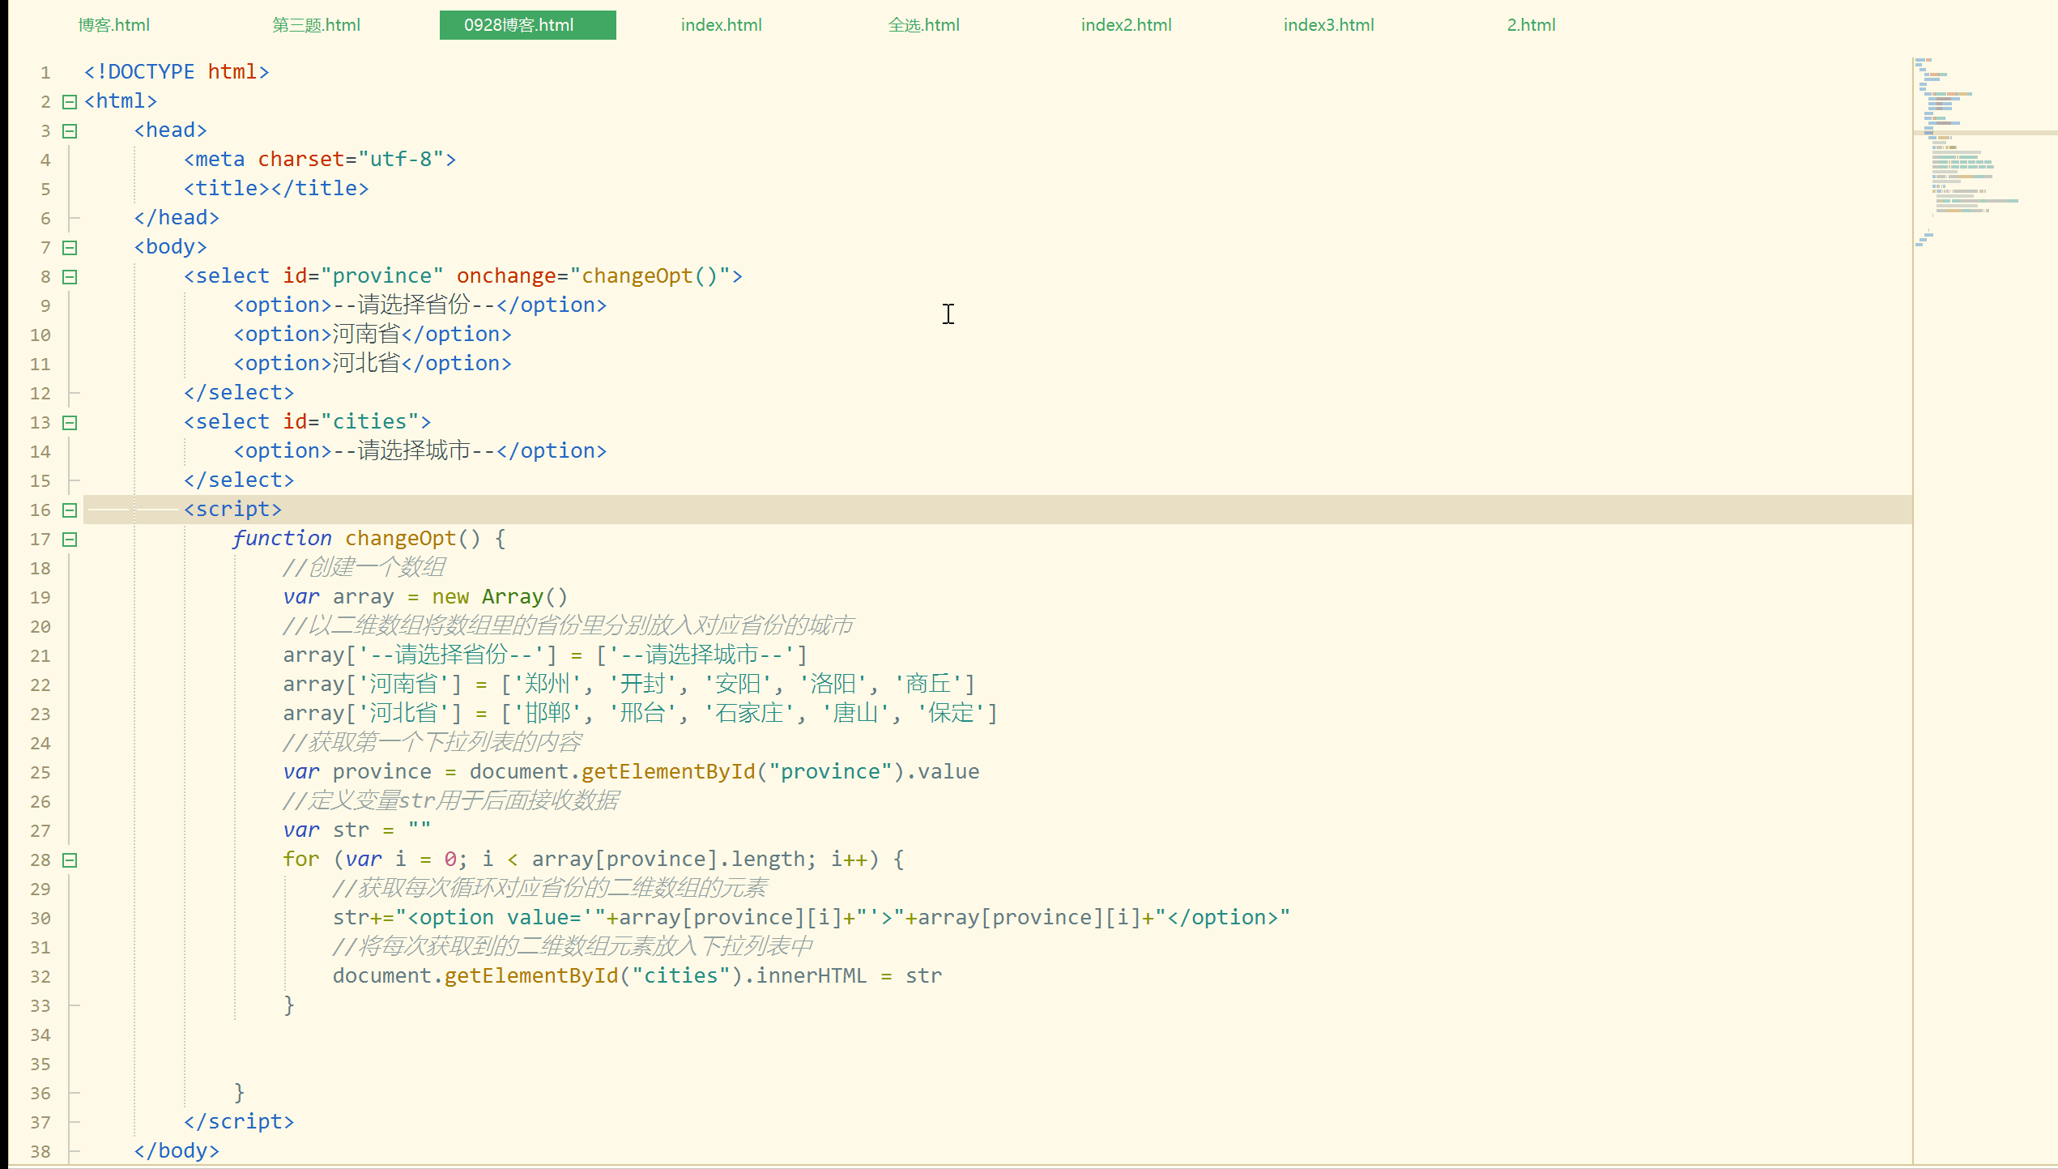Open the 全选.html tab
The width and height of the screenshot is (2058, 1169).
pyautogui.click(x=923, y=25)
